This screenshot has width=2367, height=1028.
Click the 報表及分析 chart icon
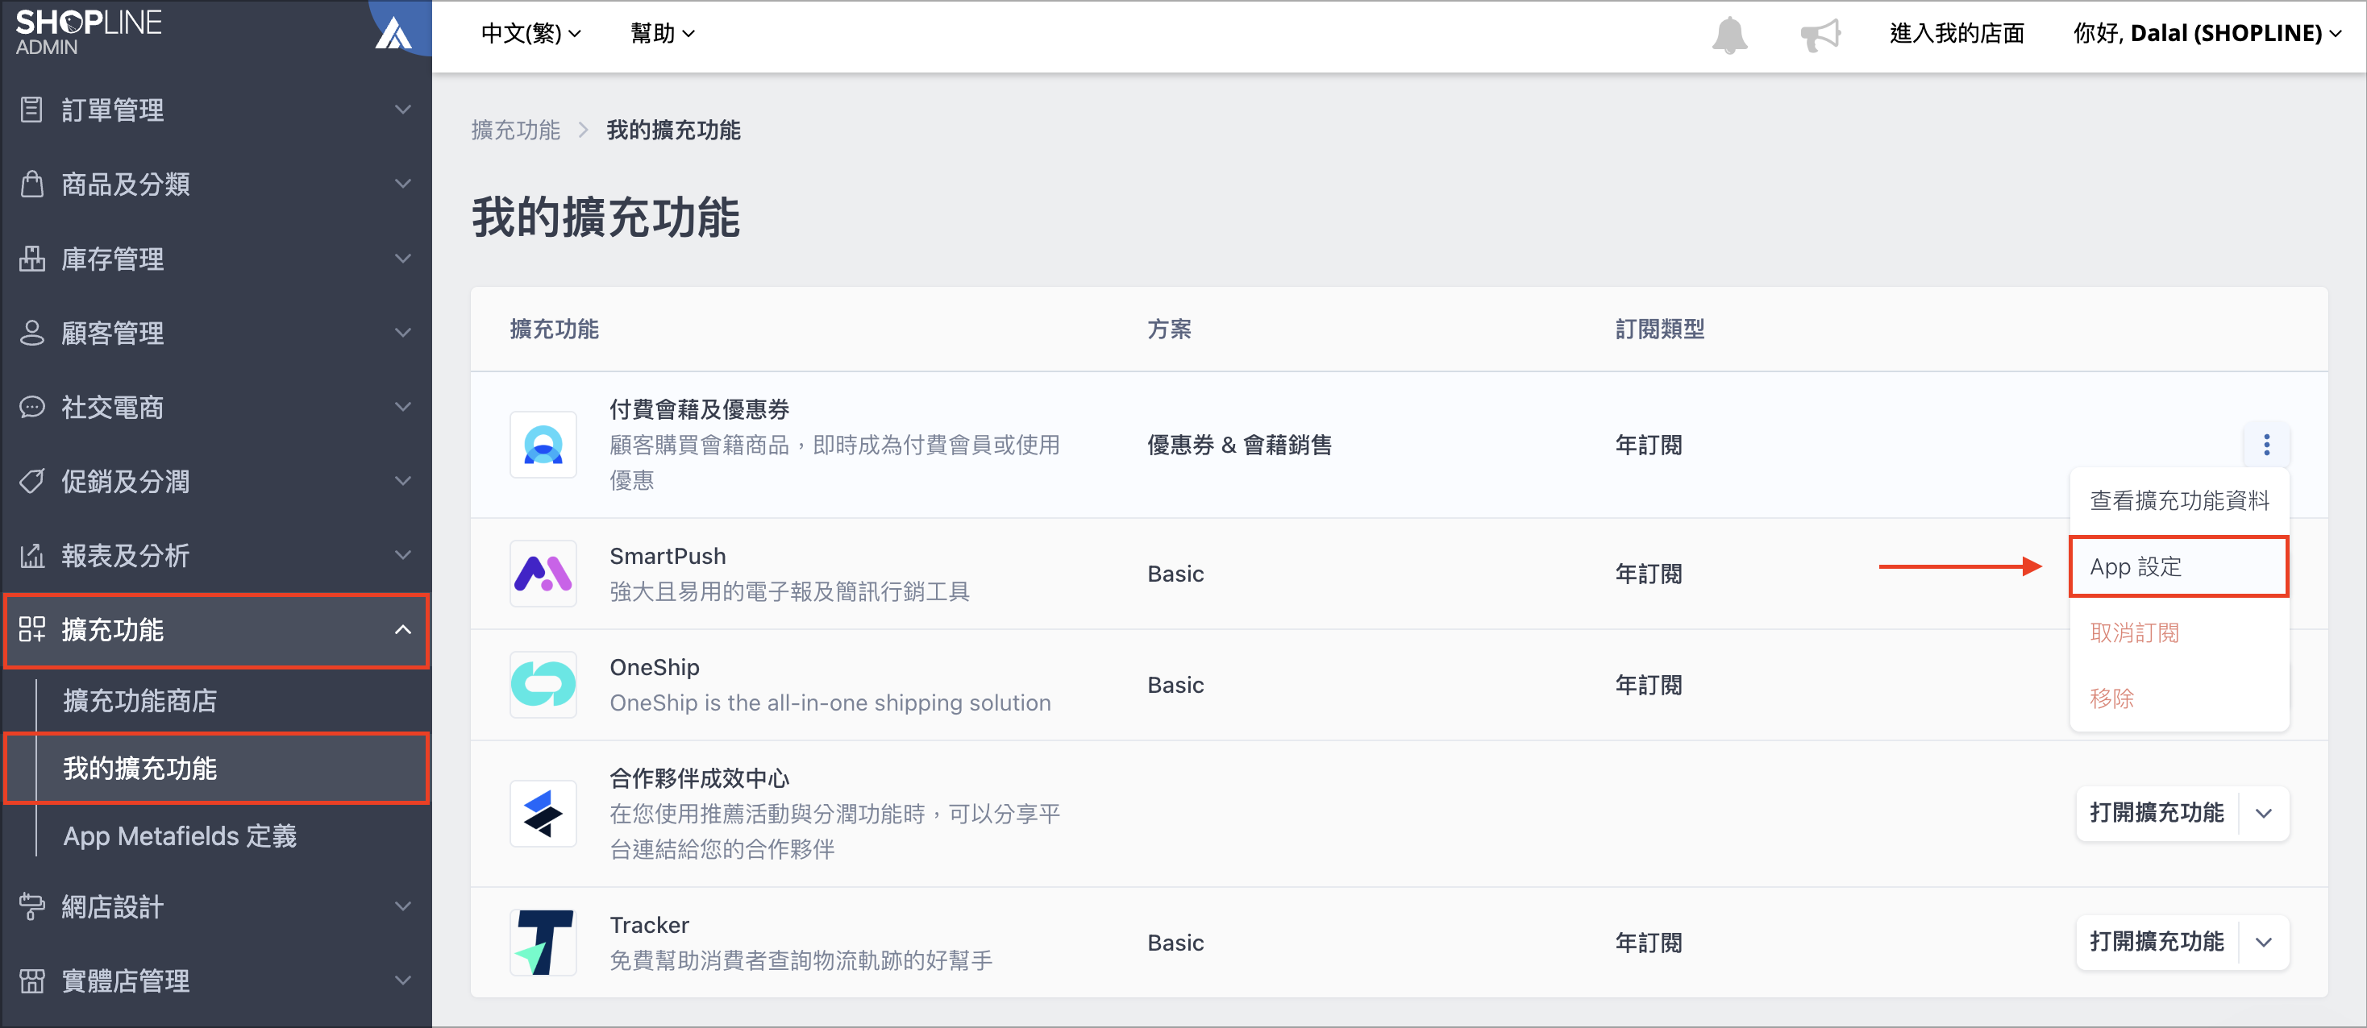[x=31, y=555]
